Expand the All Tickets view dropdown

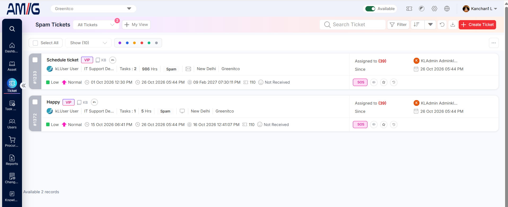tap(96, 25)
